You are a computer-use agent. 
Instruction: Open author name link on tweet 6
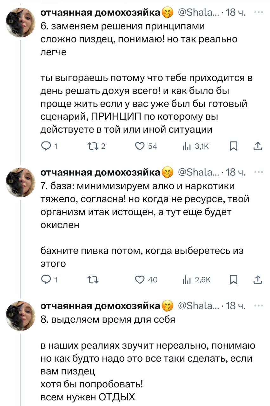pyautogui.click(x=100, y=13)
